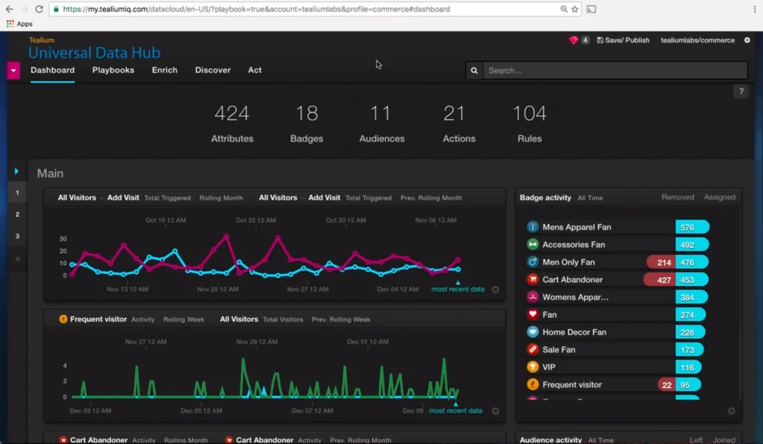Click the Home Decor Fan badge icon

533,332
